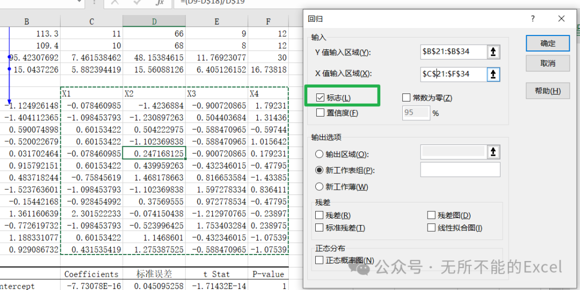Screen dimensions: 580x290
Task: Select cell containing 7.461538462
Action: click(92, 57)
